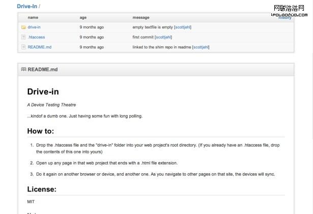Open the drive-in folder icon
313x214 pixels.
click(x=23, y=27)
